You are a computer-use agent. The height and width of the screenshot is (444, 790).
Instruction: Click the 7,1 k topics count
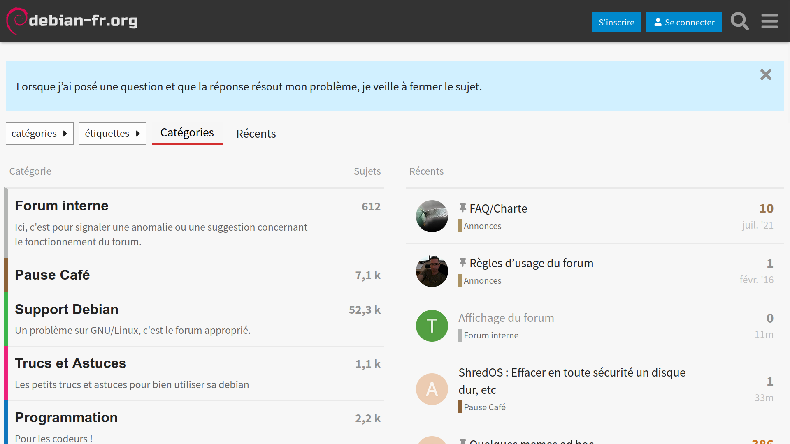(x=368, y=275)
